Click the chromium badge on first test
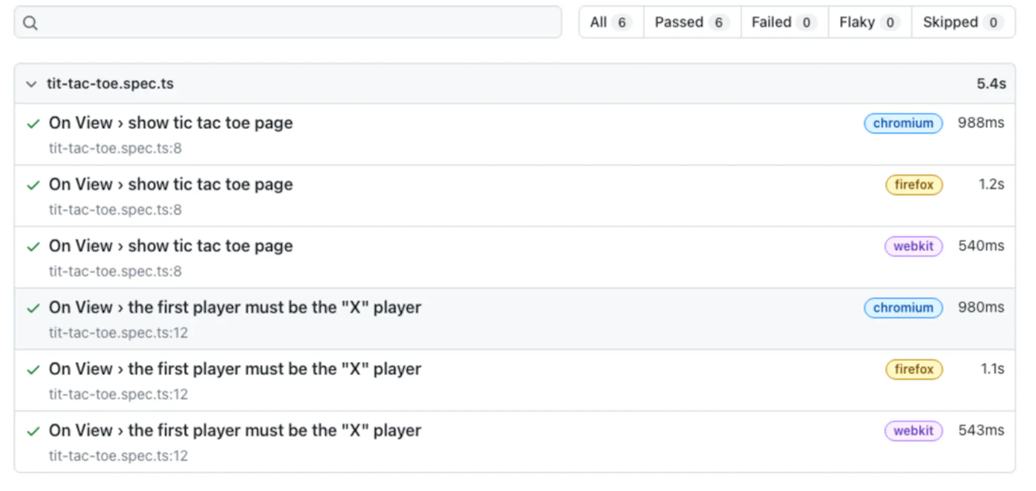Viewport: 1036px width, 491px height. 903,123
